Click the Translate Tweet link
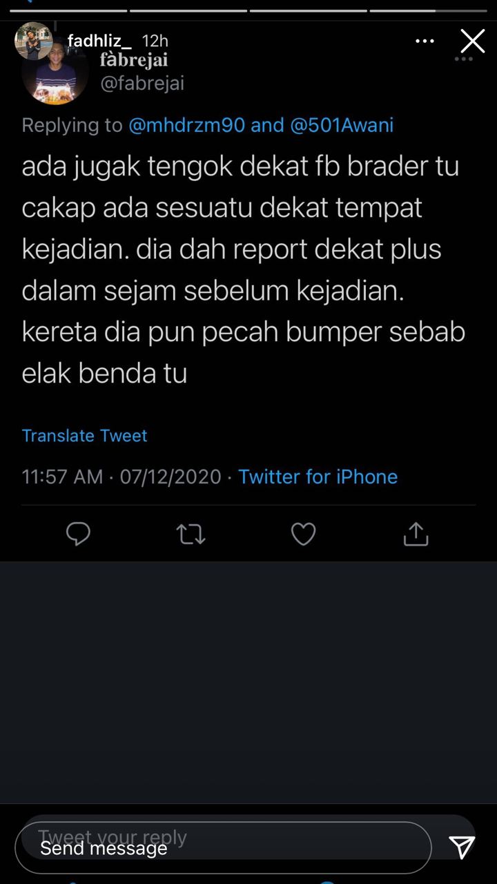Screen dimensions: 497x884 tap(84, 436)
